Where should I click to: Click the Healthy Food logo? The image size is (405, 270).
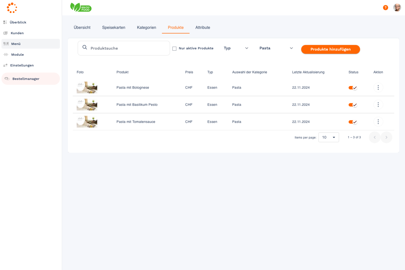click(x=81, y=7)
